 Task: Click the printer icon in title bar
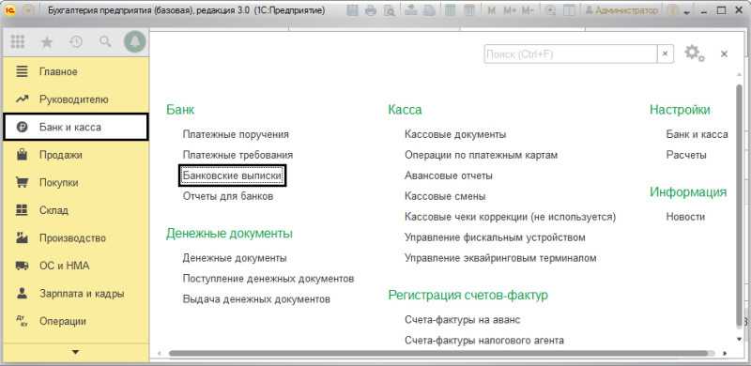(x=371, y=10)
